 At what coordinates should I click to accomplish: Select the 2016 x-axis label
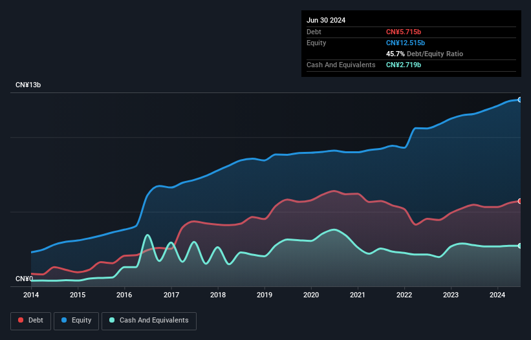[x=124, y=295]
